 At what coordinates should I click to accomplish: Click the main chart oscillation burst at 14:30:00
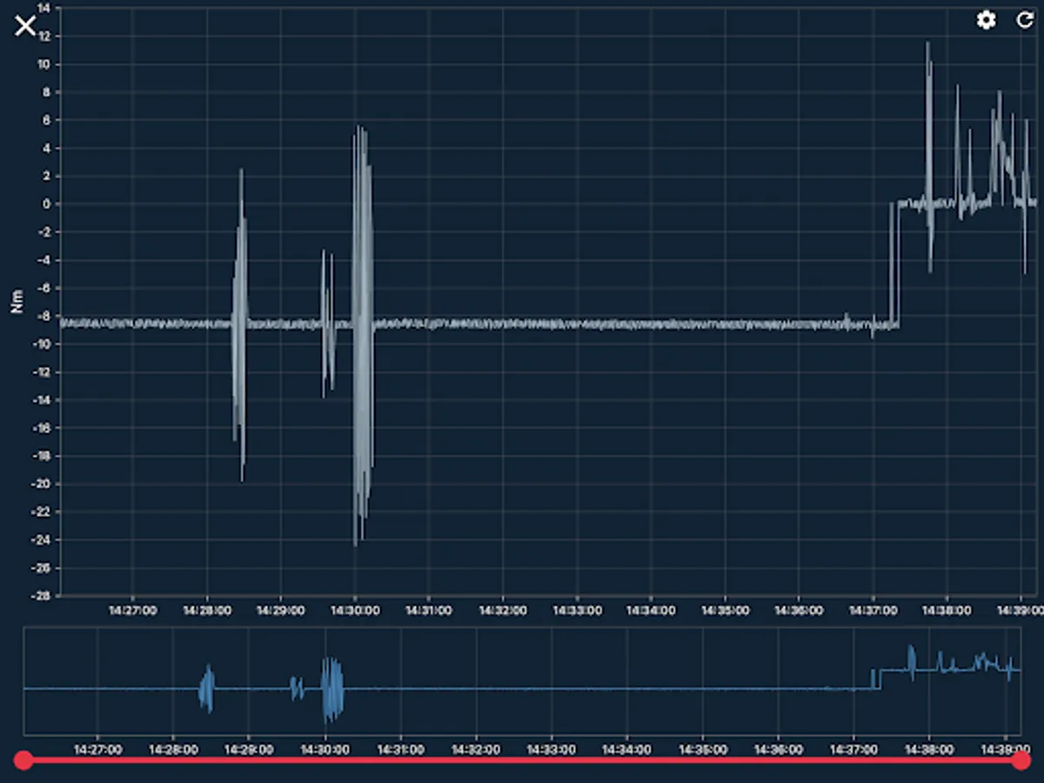click(x=363, y=335)
